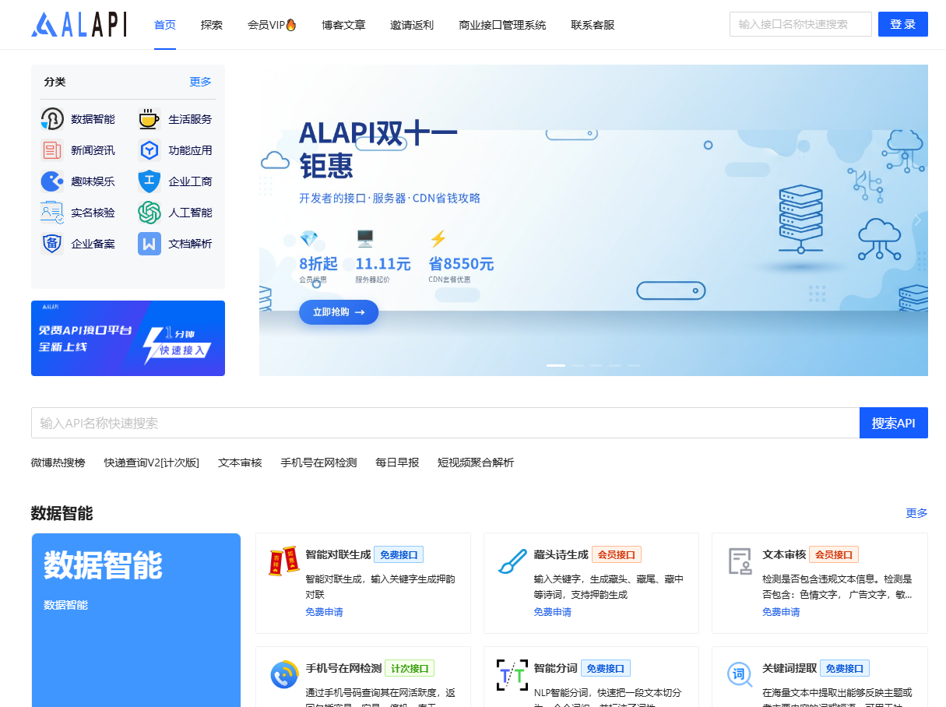The height and width of the screenshot is (707, 946).
Task: Click 短视频聚合解析 quick search tag
Action: (476, 463)
